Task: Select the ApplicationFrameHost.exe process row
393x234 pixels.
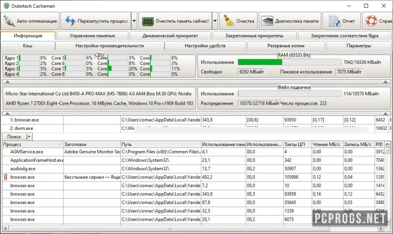Action: click(x=193, y=160)
